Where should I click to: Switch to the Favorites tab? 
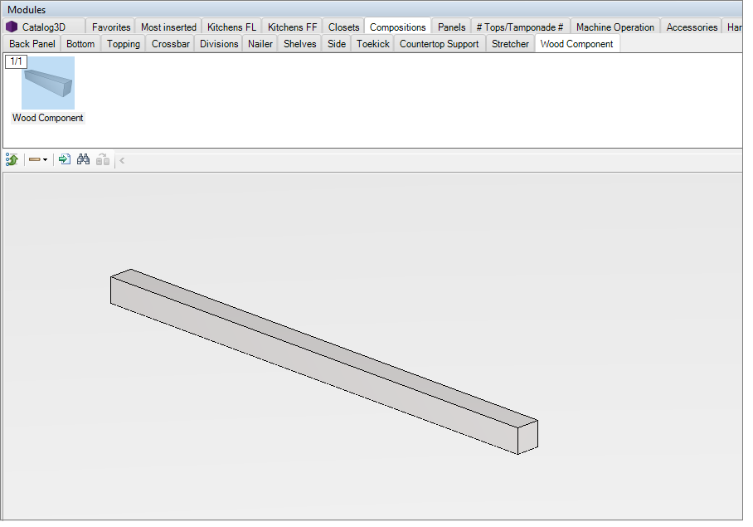[111, 27]
